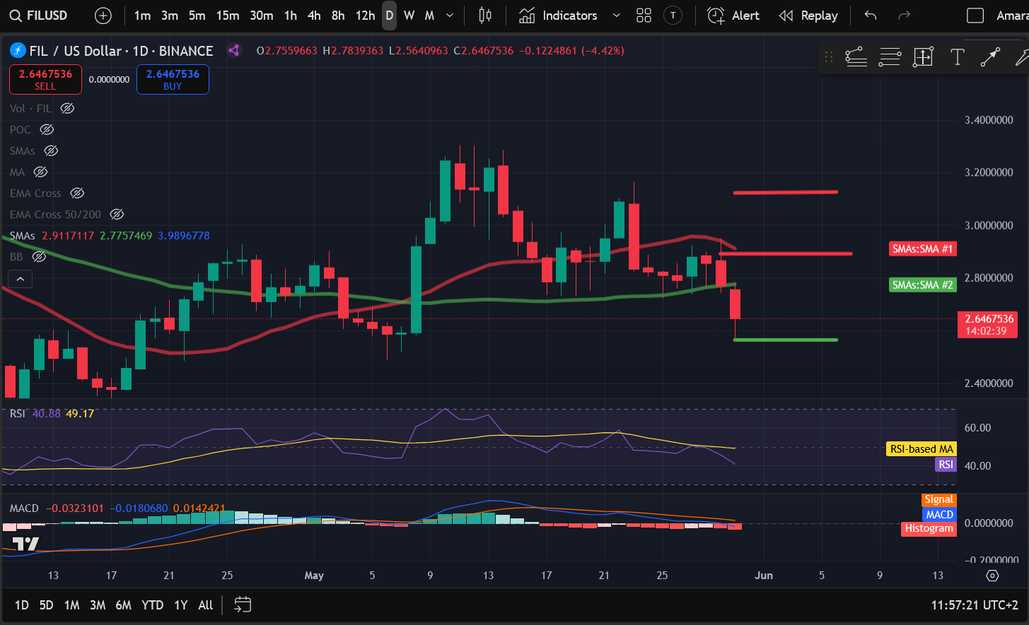This screenshot has height=625, width=1029.
Task: Select the 6M date range
Action: [x=123, y=605]
